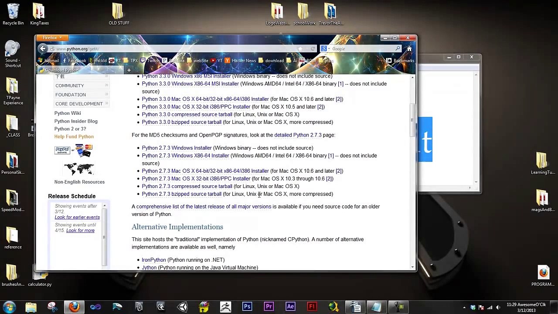Open the Python 2 or 3? link
558x314 pixels.
pos(70,129)
